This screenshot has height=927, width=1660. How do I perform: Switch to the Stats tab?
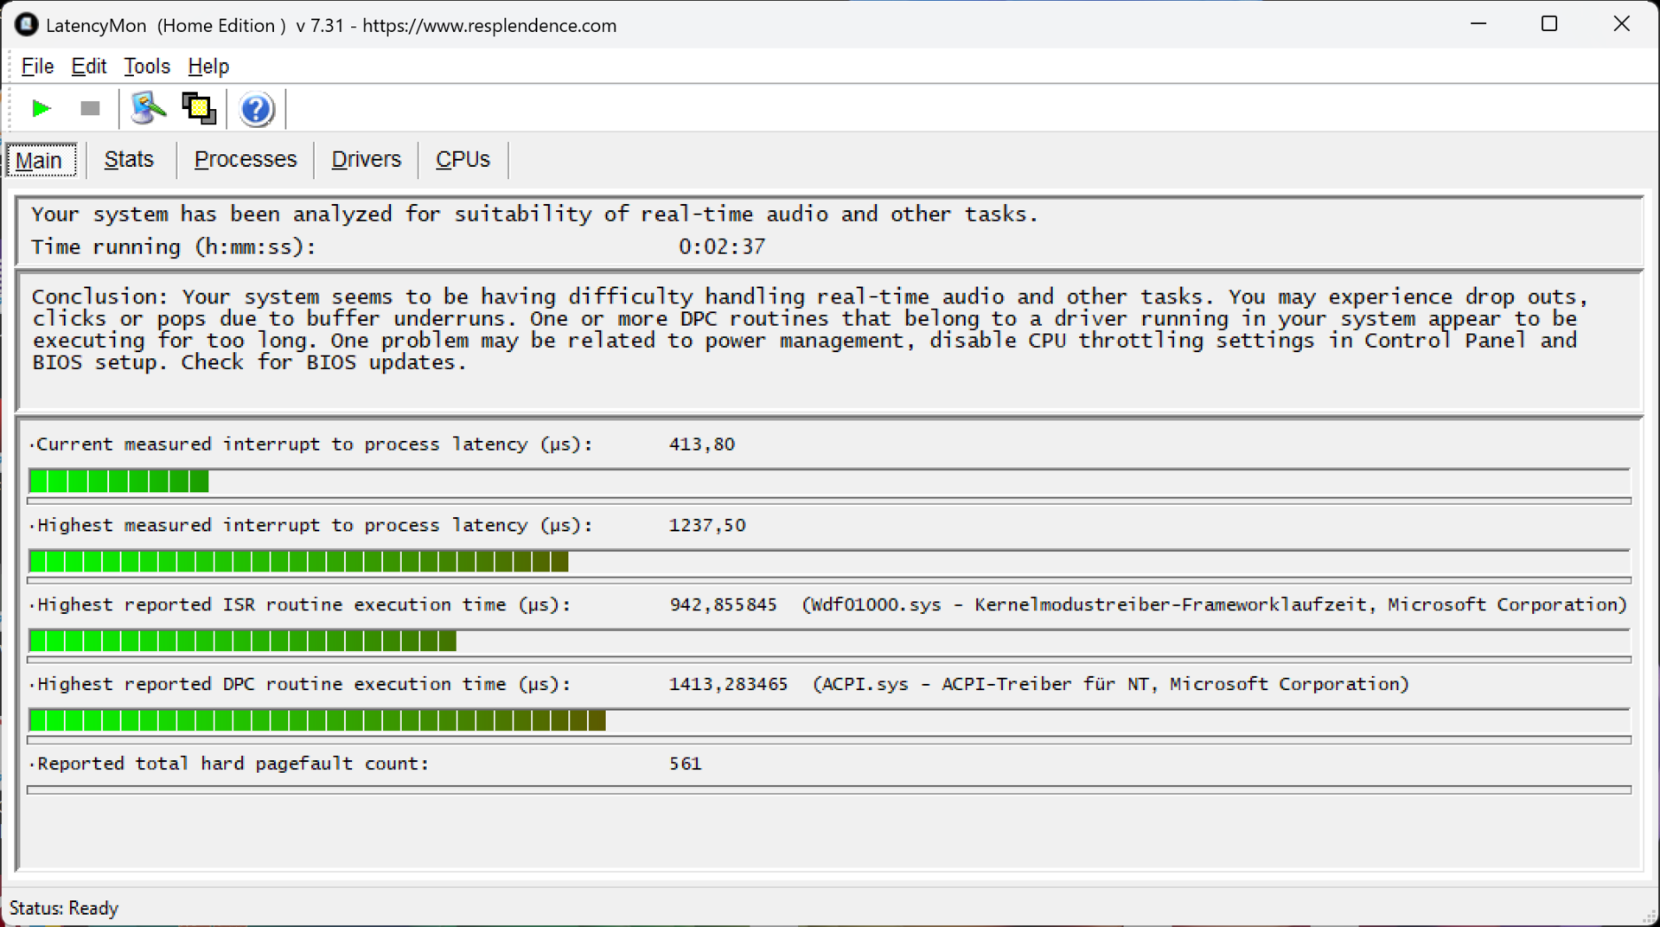click(129, 160)
